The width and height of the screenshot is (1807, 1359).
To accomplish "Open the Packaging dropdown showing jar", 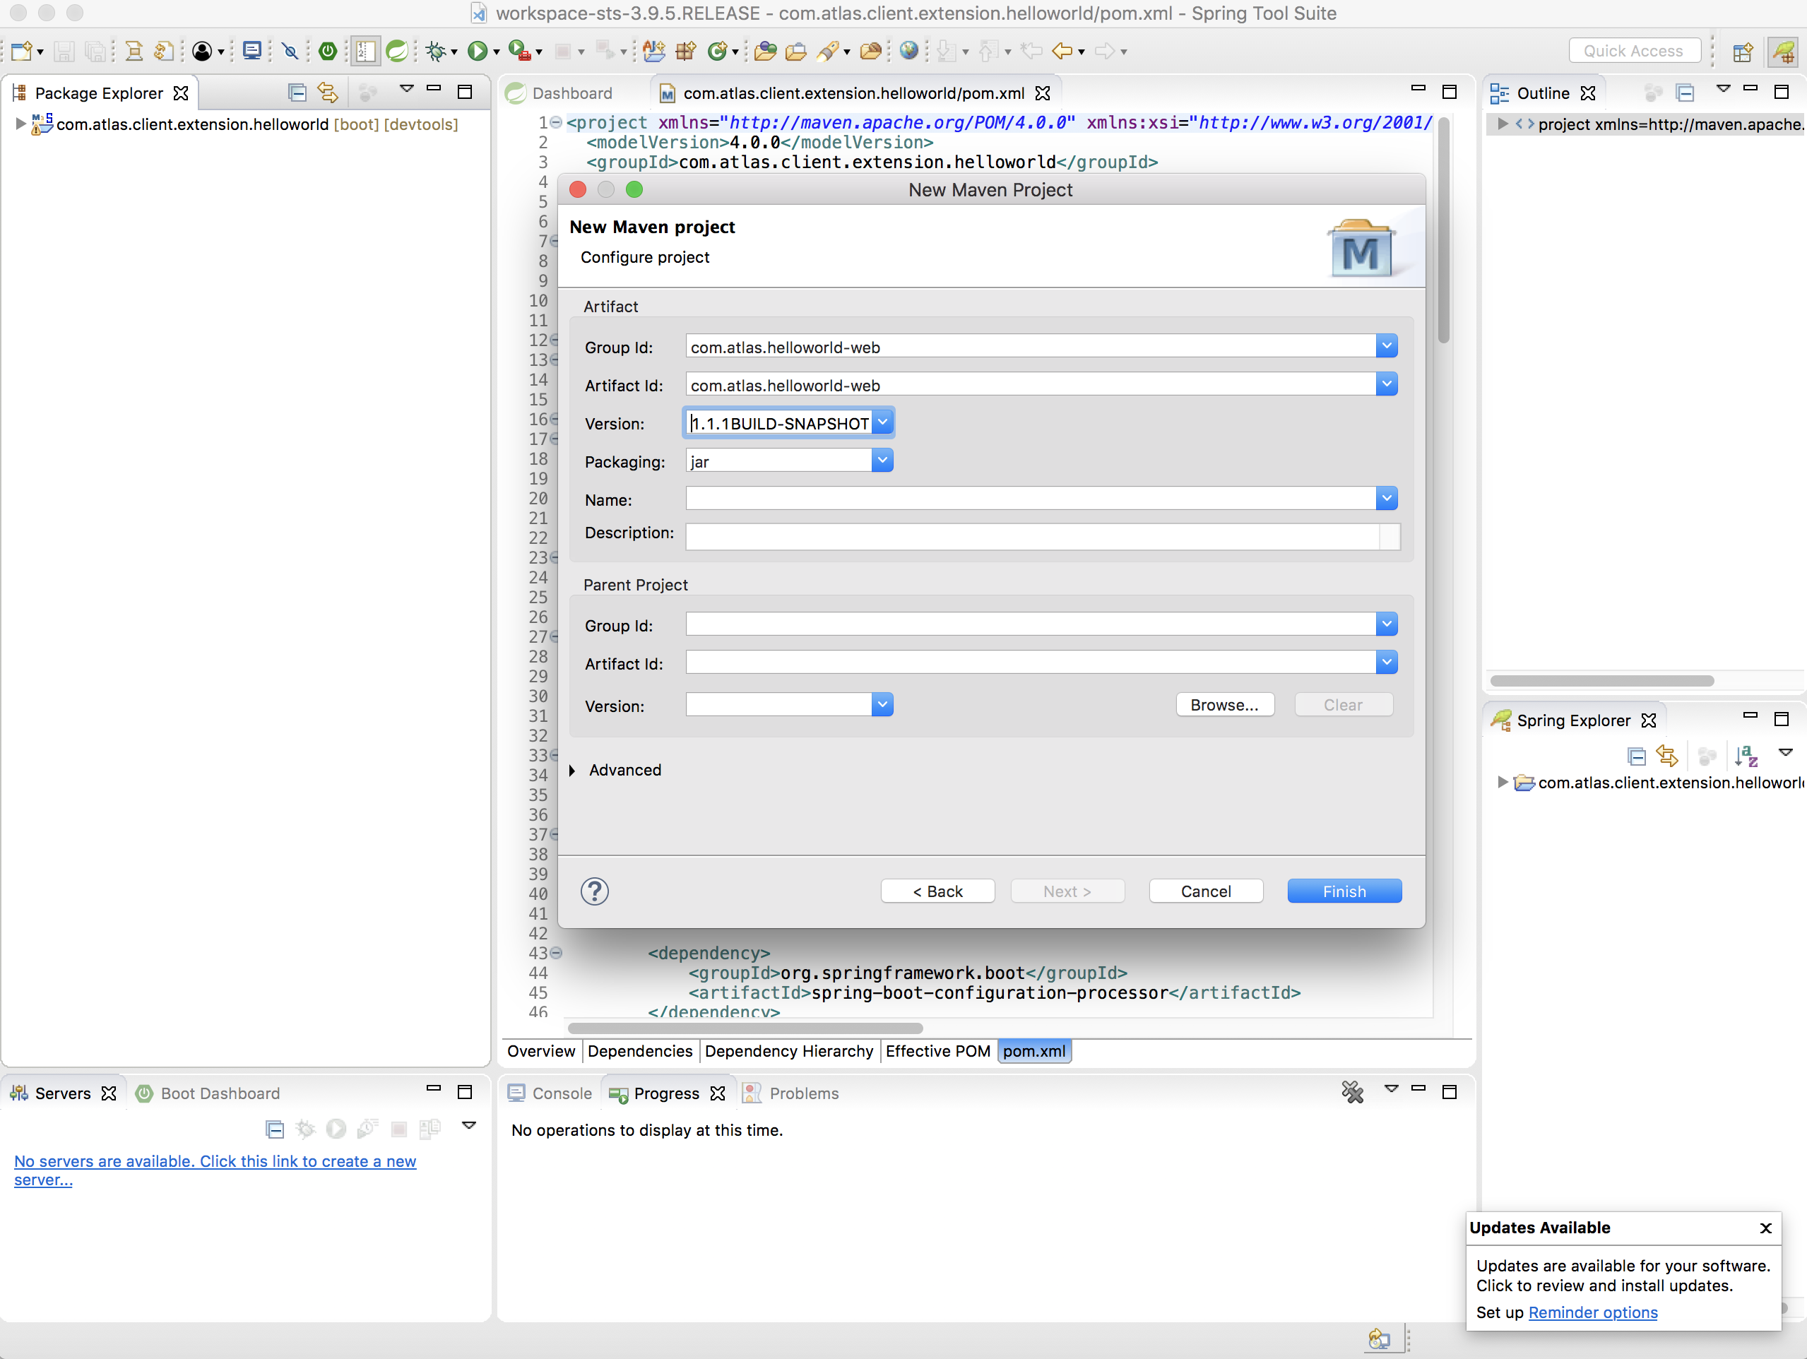I will 882,461.
